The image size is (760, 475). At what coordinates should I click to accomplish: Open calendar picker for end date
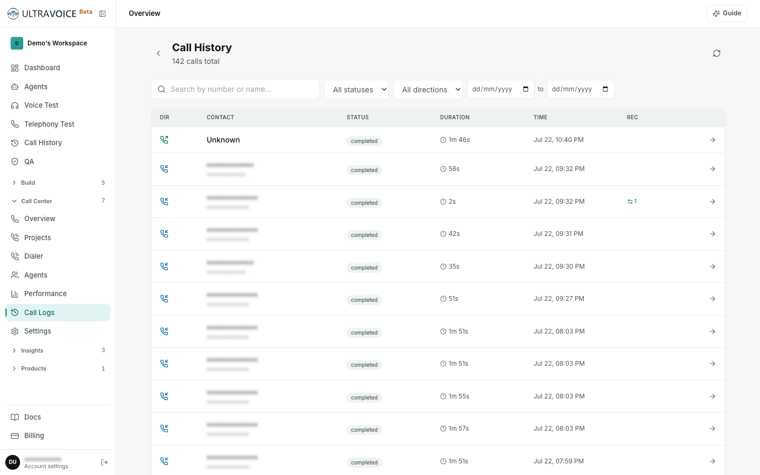[x=605, y=89]
